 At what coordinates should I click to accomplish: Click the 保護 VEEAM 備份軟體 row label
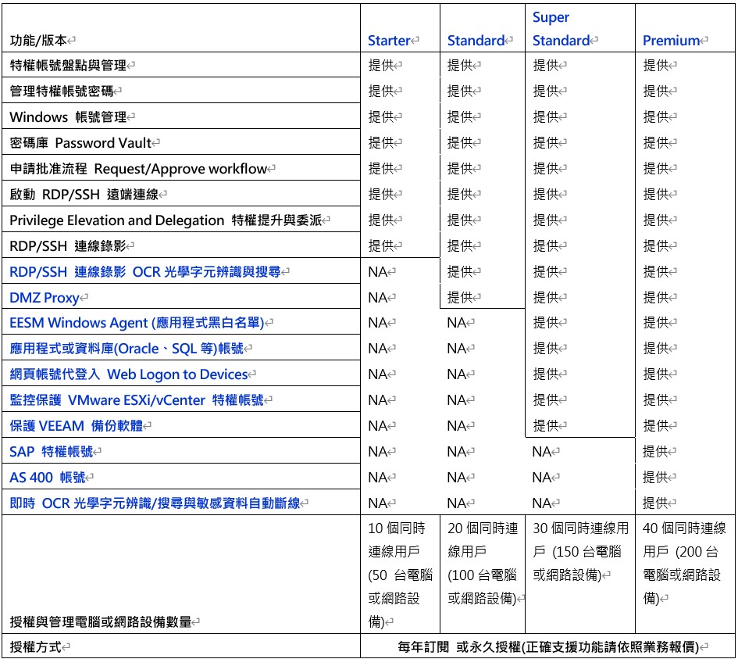coord(77,426)
